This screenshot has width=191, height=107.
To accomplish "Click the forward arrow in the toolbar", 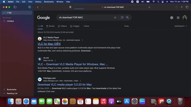I will 42,7.
